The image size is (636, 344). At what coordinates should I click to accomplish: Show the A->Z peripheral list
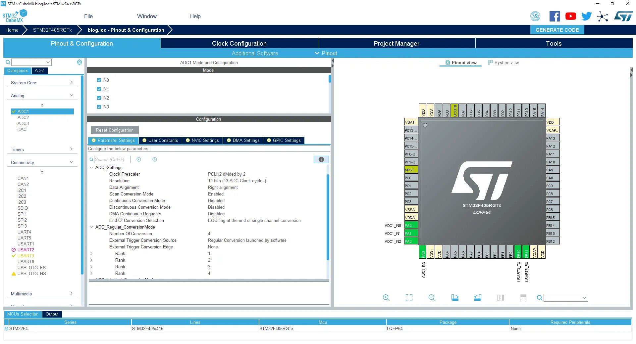39,70
